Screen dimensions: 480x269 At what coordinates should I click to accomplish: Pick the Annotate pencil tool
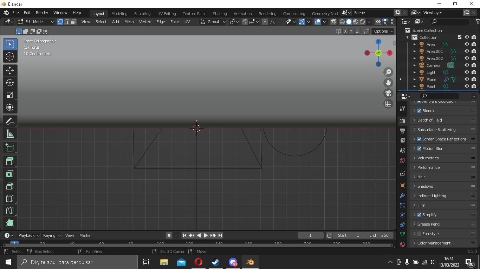[10, 122]
